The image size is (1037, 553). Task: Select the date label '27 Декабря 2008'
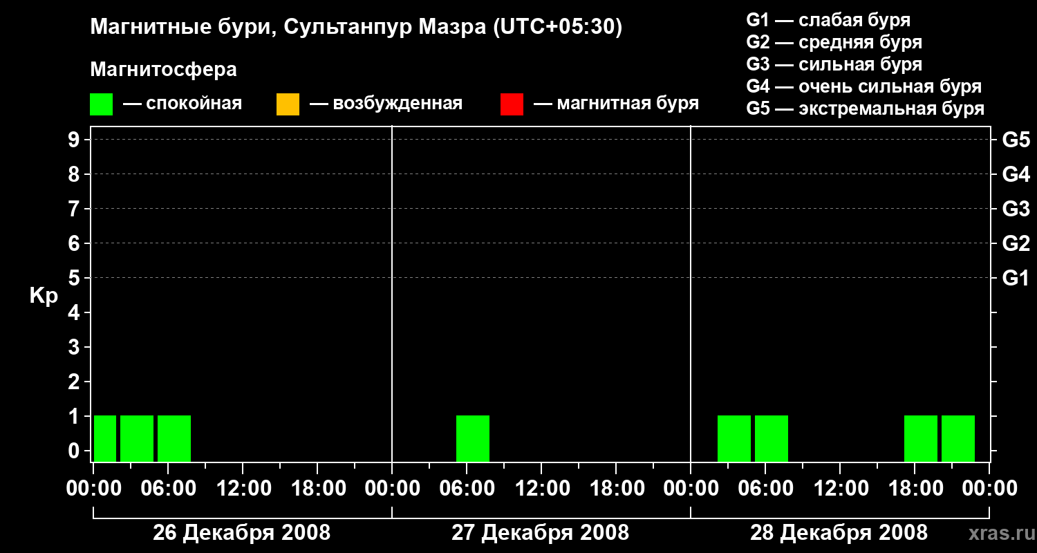pyautogui.click(x=541, y=533)
